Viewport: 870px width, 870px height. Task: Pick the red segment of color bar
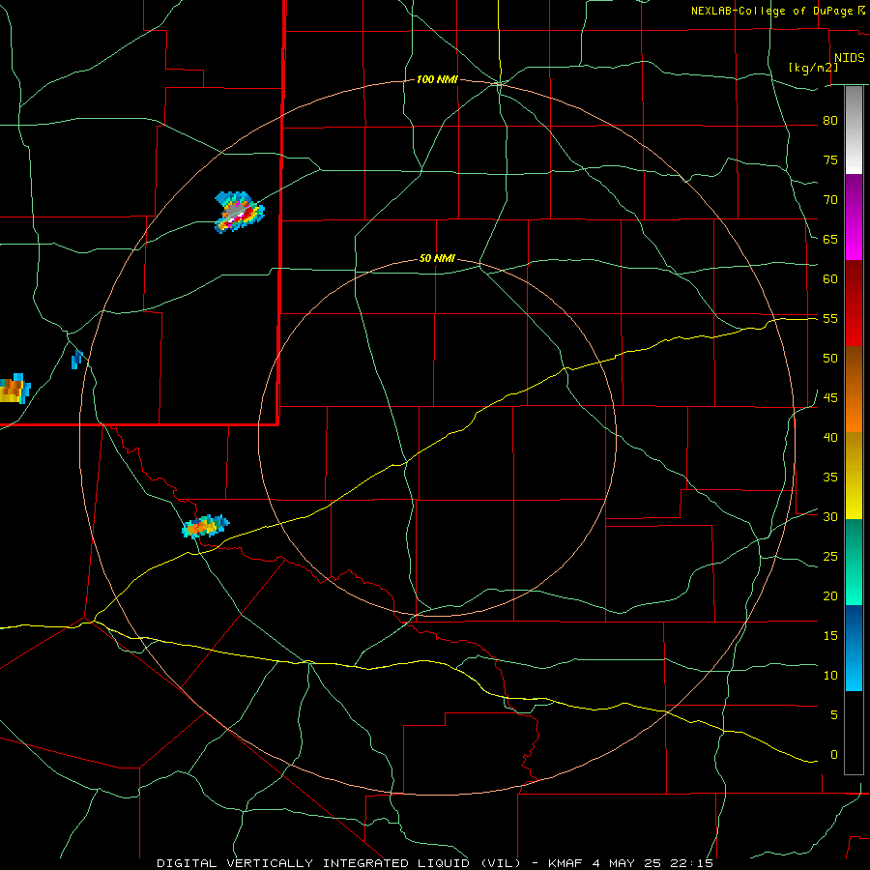(854, 303)
